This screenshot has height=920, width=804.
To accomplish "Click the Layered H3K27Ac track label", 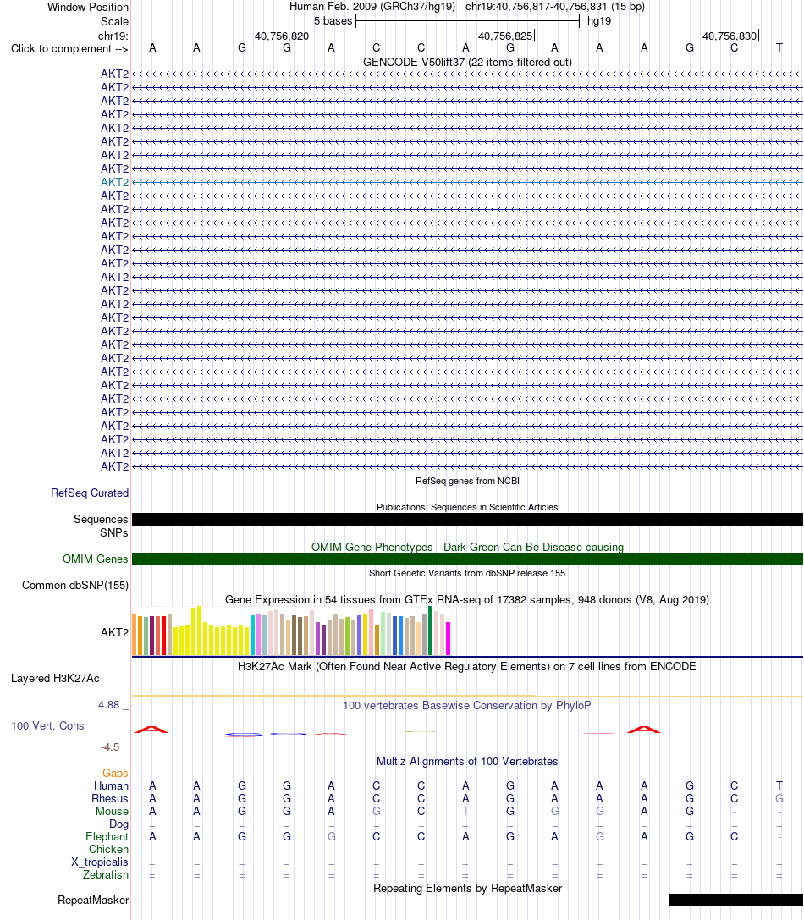I will (x=55, y=678).
